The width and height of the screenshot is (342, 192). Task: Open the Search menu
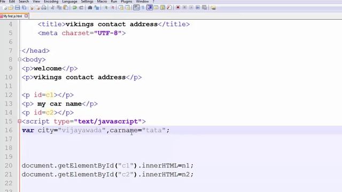24,1
